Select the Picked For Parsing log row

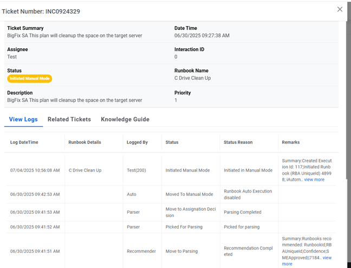pos(185,227)
